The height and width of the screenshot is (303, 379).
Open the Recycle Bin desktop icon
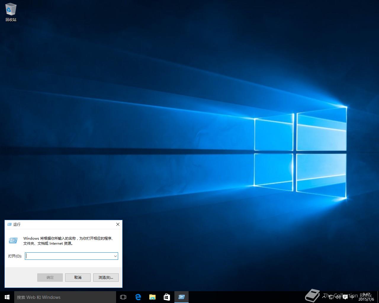point(11,12)
